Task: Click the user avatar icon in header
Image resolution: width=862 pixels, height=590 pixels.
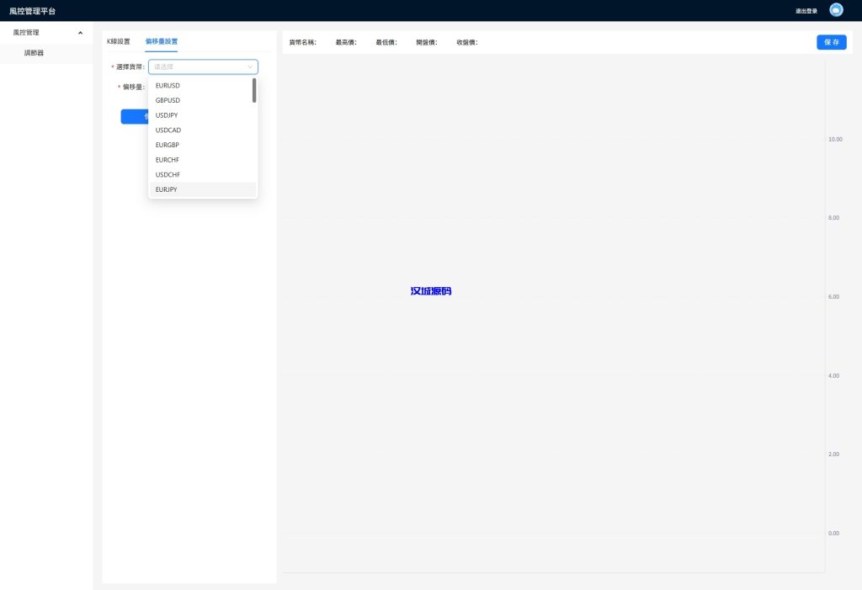Action: [x=836, y=10]
